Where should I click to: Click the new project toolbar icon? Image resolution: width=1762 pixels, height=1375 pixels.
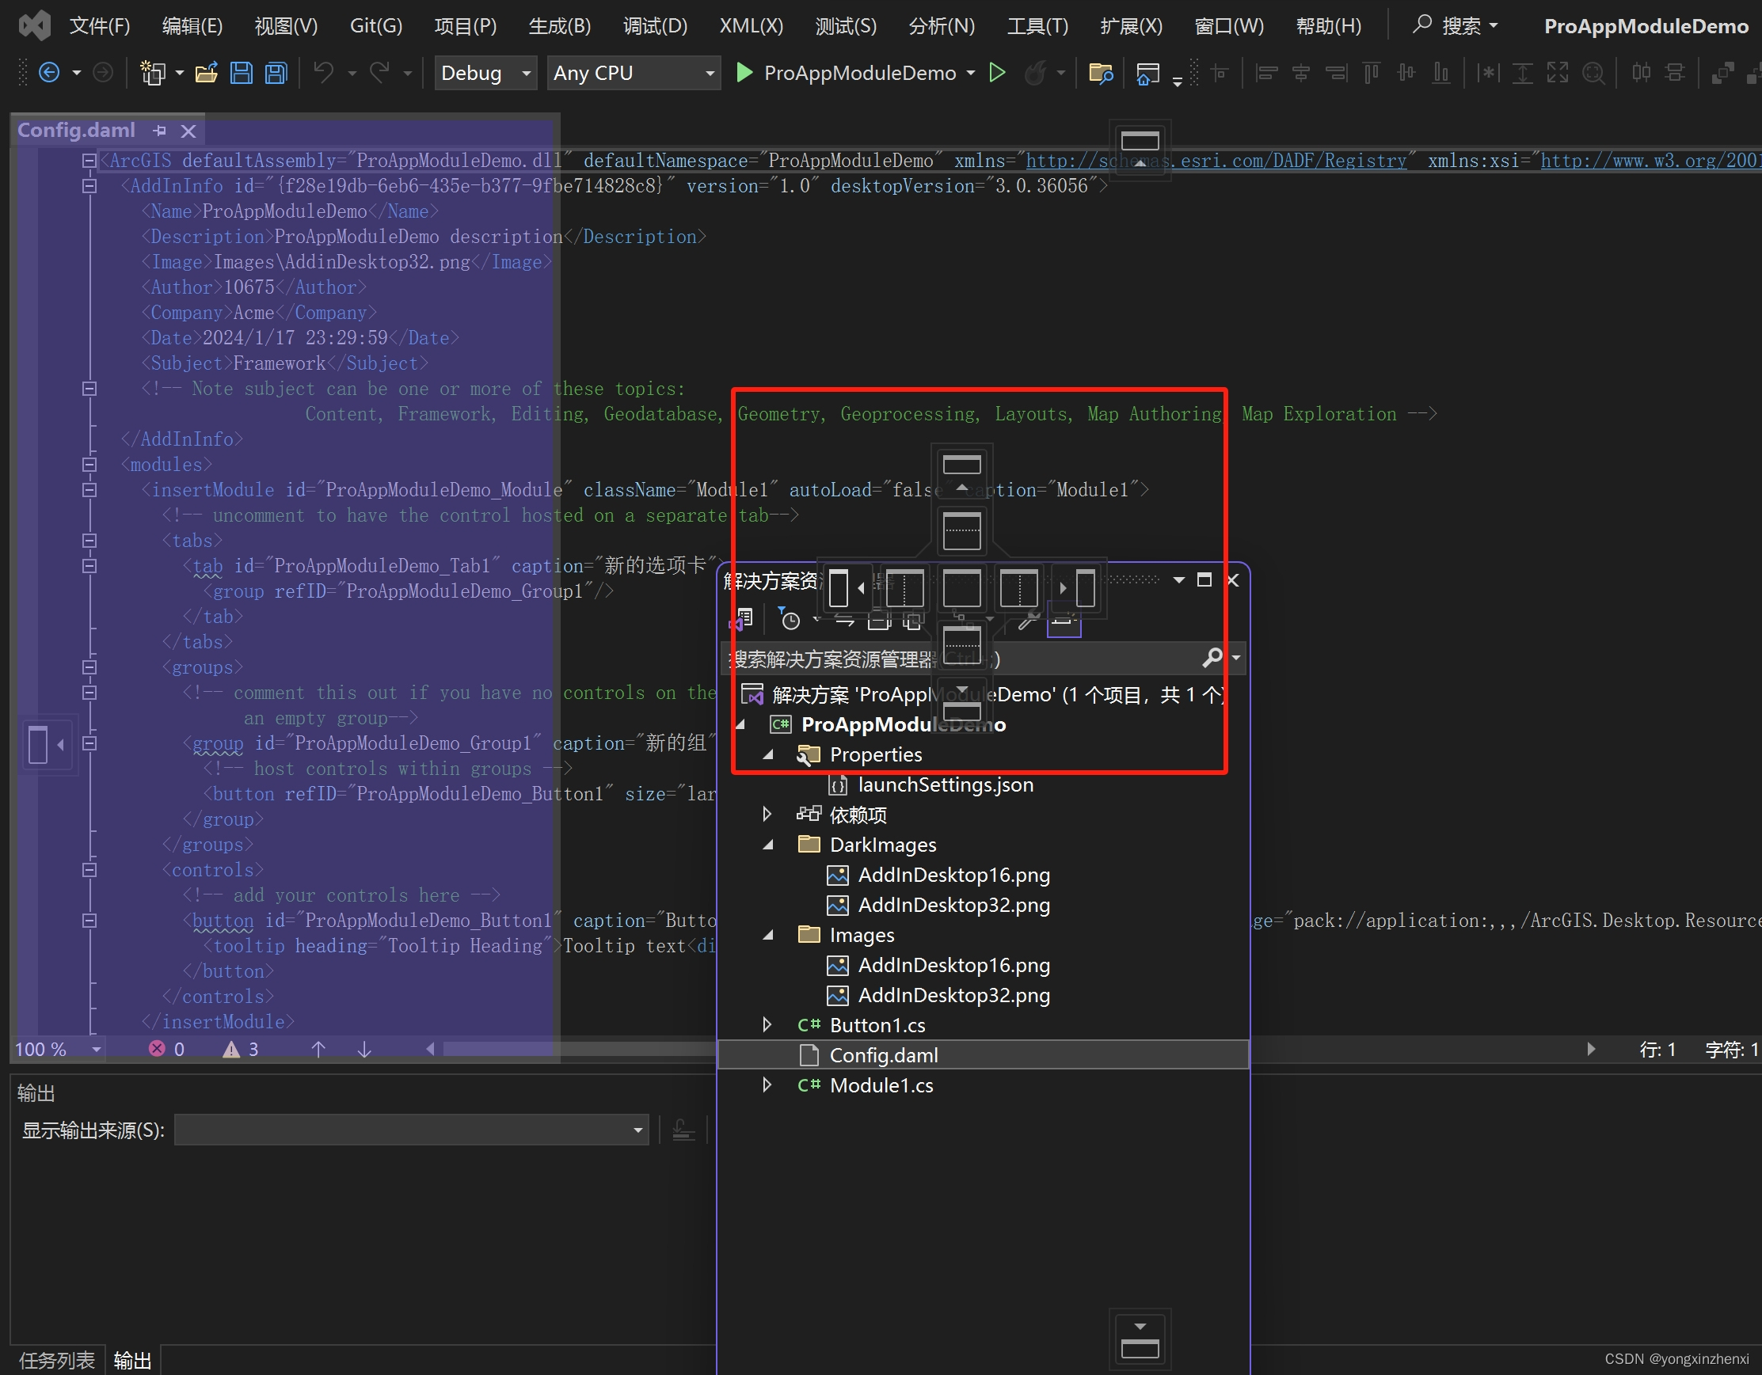tap(152, 74)
